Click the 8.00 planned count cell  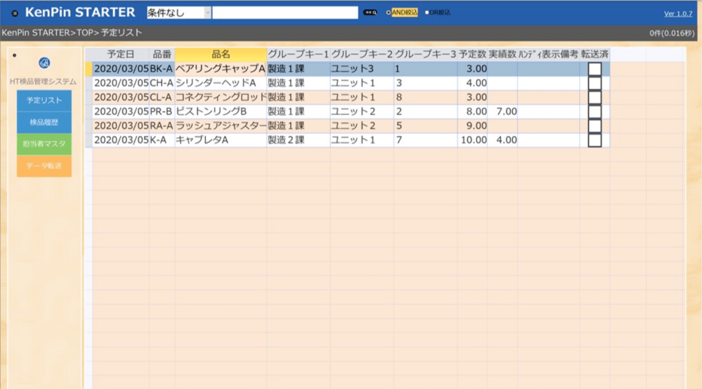(x=472, y=112)
